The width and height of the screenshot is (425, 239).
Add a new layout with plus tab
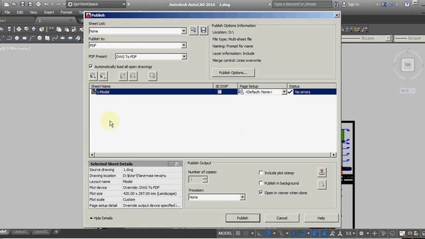coord(56,232)
